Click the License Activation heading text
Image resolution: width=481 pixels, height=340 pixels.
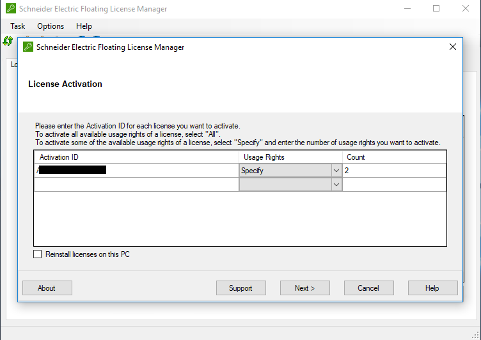pos(65,84)
